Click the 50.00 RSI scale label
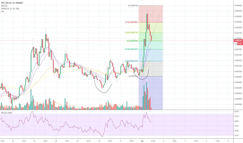 (237, 126)
